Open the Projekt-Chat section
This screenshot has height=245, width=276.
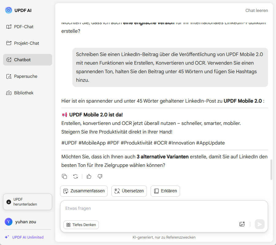(28, 43)
